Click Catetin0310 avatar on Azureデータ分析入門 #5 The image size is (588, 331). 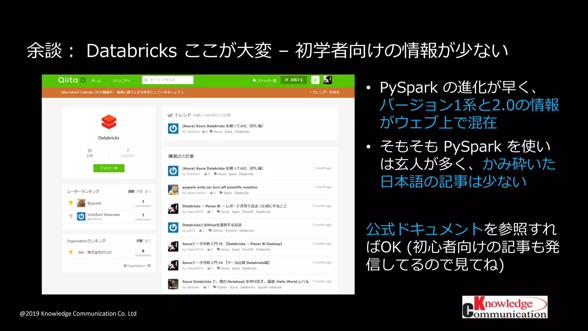[x=173, y=246]
